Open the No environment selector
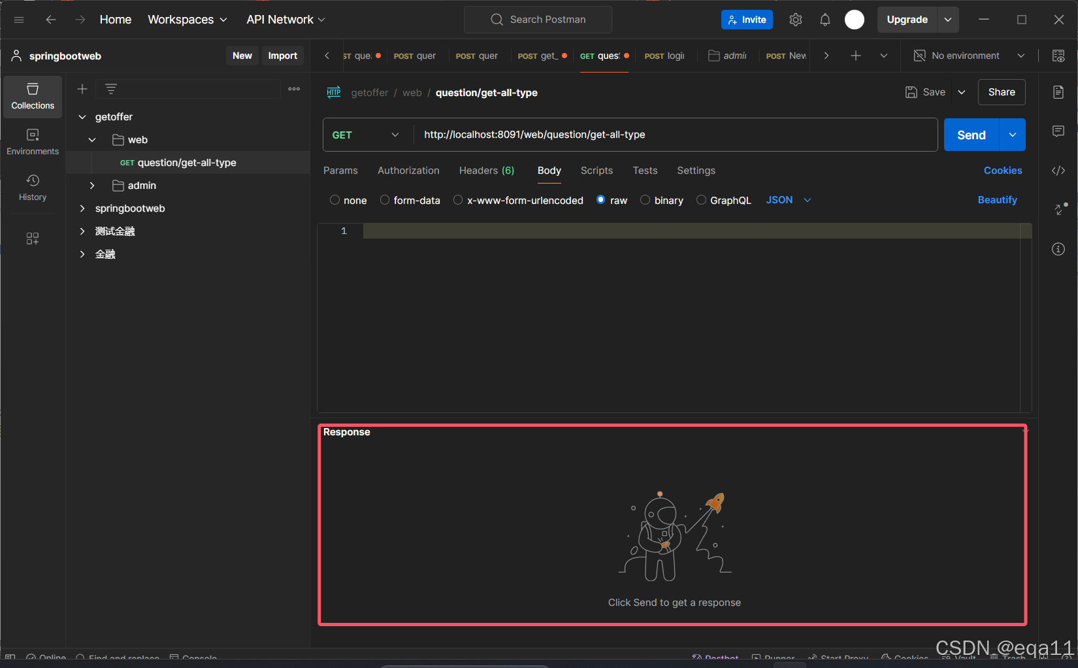1078x668 pixels. pos(968,56)
